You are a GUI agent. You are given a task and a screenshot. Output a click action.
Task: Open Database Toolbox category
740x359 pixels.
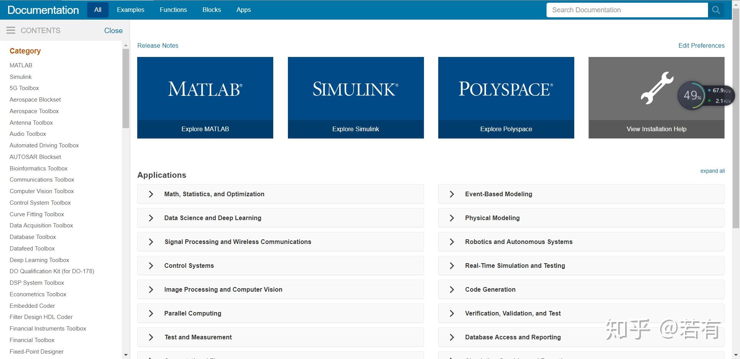coord(33,237)
